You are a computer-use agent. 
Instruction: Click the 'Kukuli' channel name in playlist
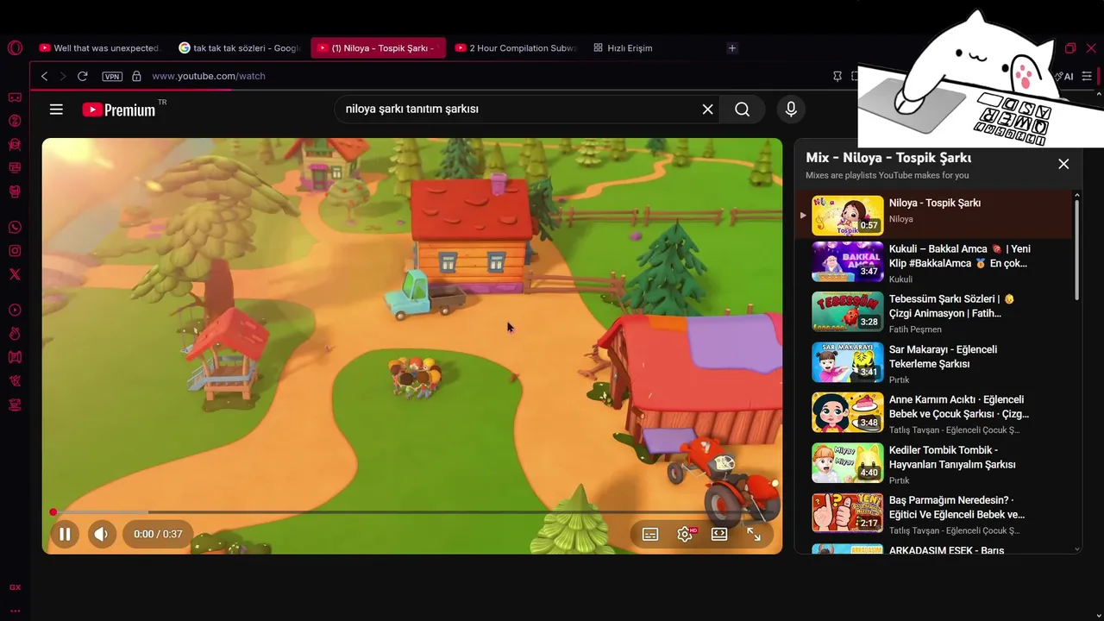(x=900, y=279)
